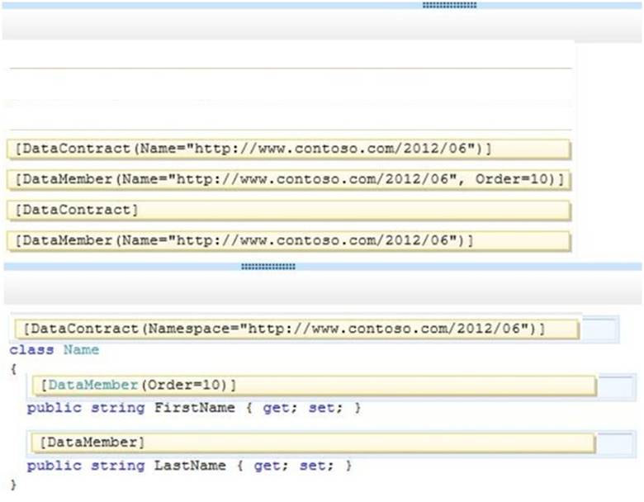Click the 'class' keyword in code
The width and height of the screenshot is (644, 502).
(31, 350)
